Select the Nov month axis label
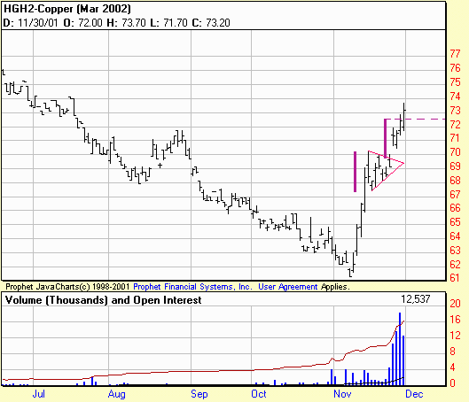 (342, 394)
